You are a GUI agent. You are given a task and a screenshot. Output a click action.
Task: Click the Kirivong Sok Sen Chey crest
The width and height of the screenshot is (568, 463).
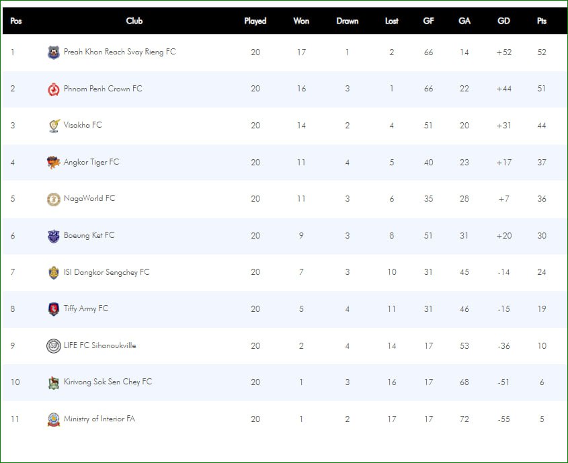tap(54, 382)
